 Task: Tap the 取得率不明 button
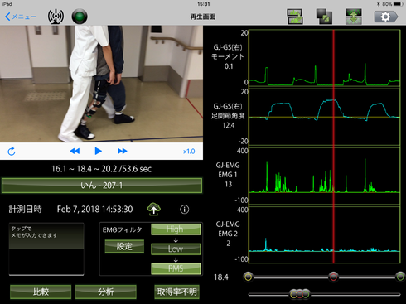click(176, 292)
